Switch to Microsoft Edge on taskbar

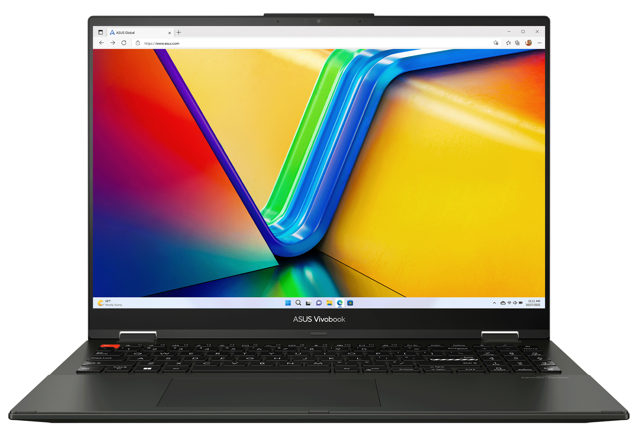[x=340, y=303]
